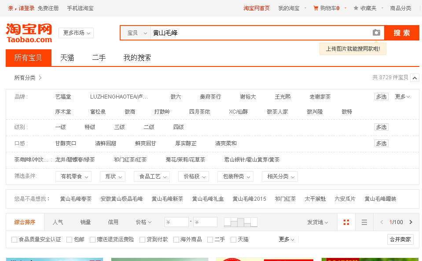The height and width of the screenshot is (261, 422).
Task: Select the 所有宝贝 tab
Action: point(29,58)
